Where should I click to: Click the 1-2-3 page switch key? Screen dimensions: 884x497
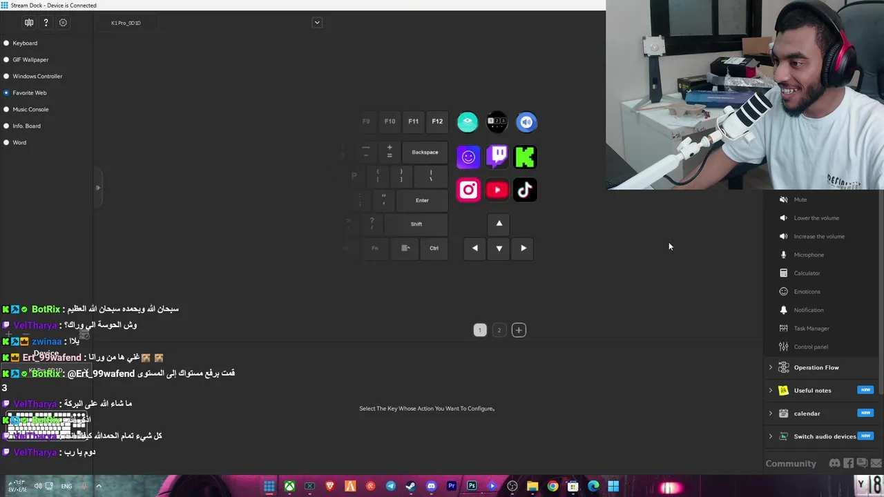pos(497,122)
